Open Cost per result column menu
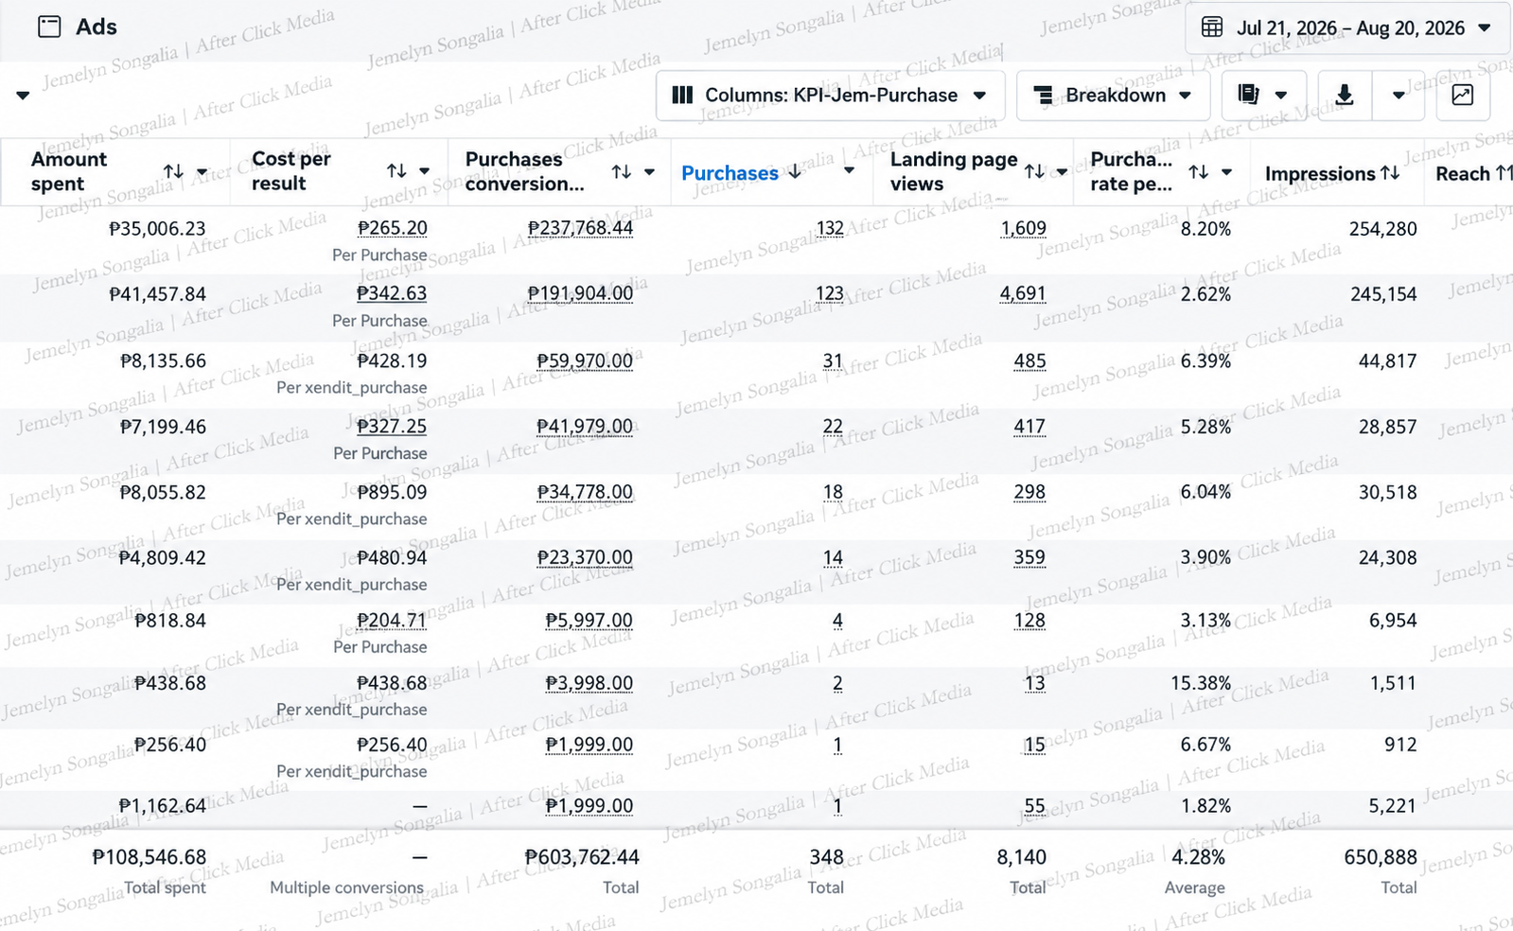This screenshot has width=1513, height=931. (425, 172)
